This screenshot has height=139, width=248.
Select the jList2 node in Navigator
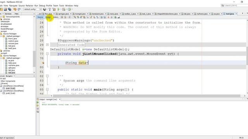coord(10,93)
